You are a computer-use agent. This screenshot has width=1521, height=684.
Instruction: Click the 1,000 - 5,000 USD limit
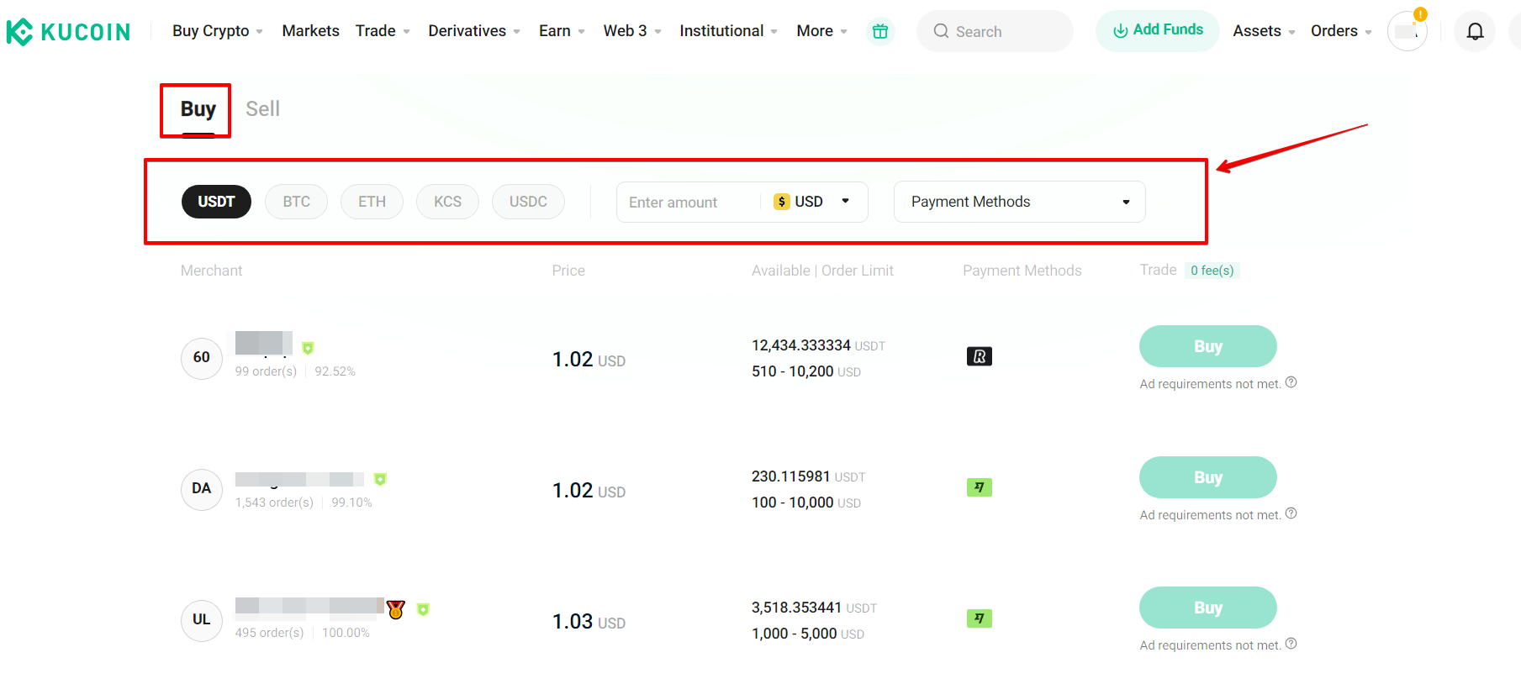808,634
